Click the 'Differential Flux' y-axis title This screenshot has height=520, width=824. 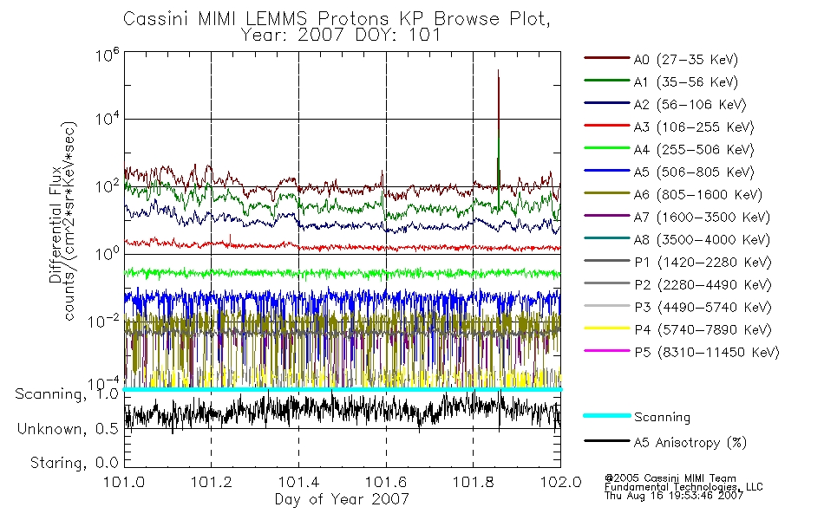pyautogui.click(x=56, y=224)
